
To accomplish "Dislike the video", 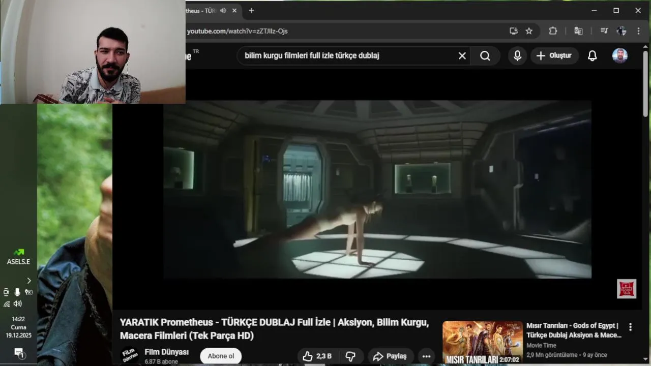I will point(350,356).
